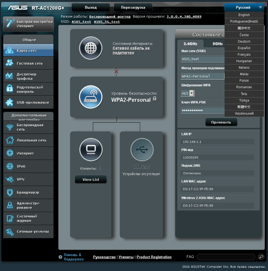Open the Русский language dropdown
The width and height of the screenshot is (268, 271).
tap(244, 8)
